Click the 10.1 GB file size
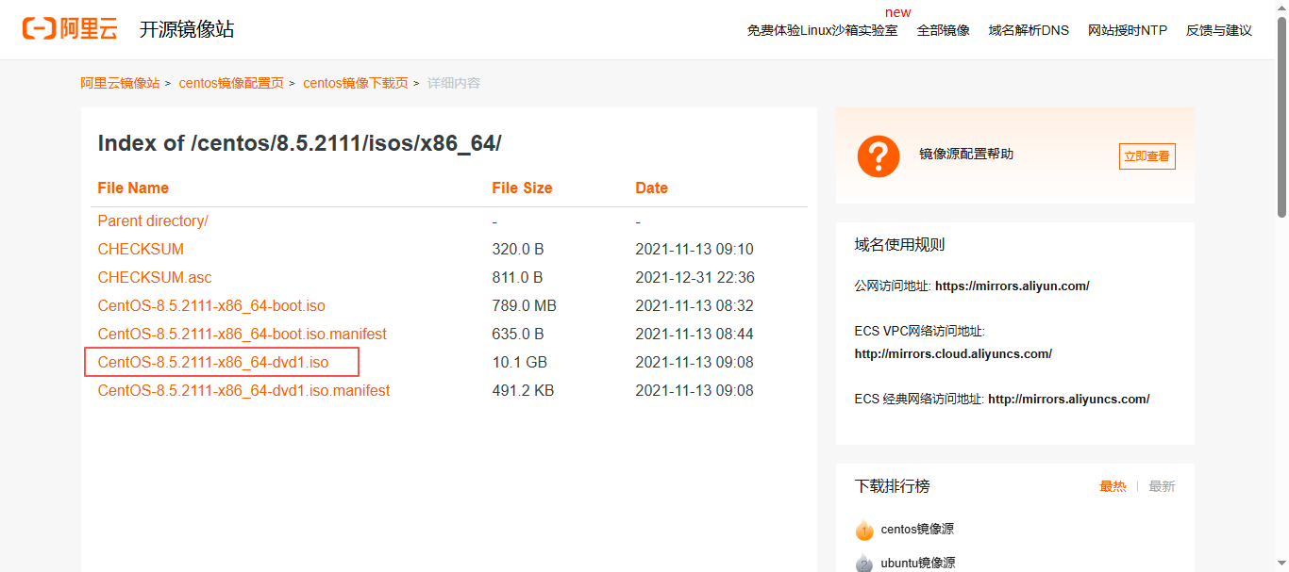Viewport: 1289px width, 572px height. tap(519, 362)
